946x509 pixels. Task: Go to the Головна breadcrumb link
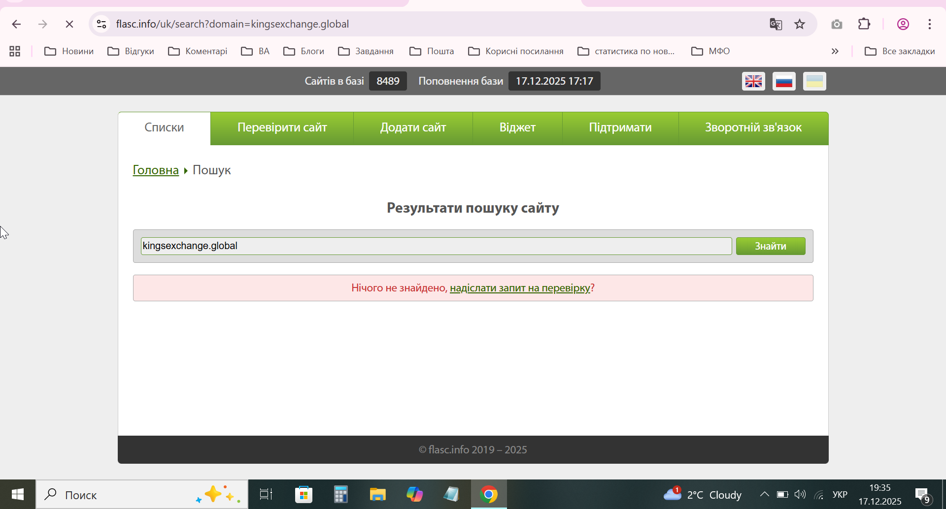coord(156,170)
